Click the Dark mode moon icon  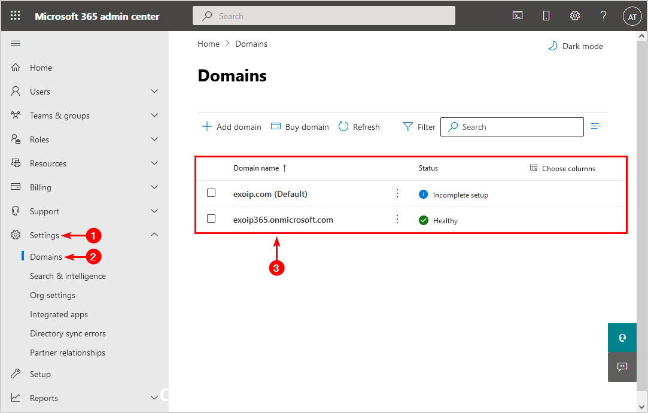pos(552,46)
